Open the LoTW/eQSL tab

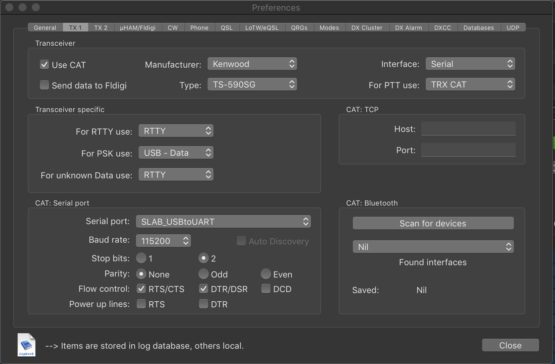point(262,28)
